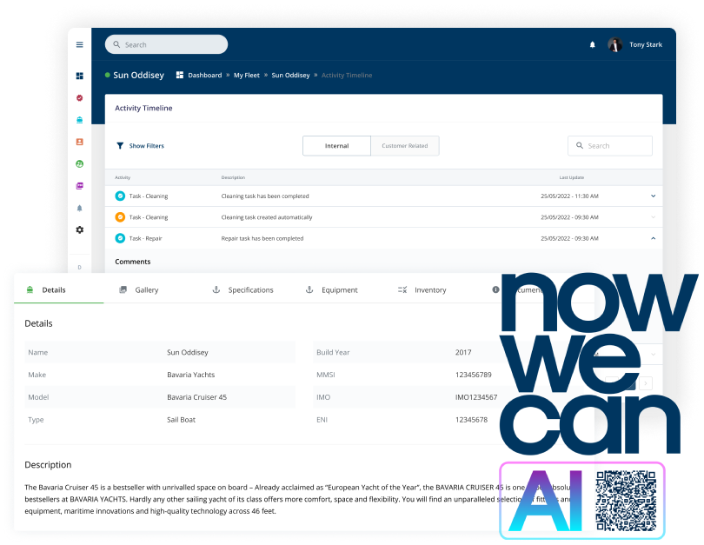704x545 pixels.
Task: Switch to the Gallery tab
Action: click(139, 290)
